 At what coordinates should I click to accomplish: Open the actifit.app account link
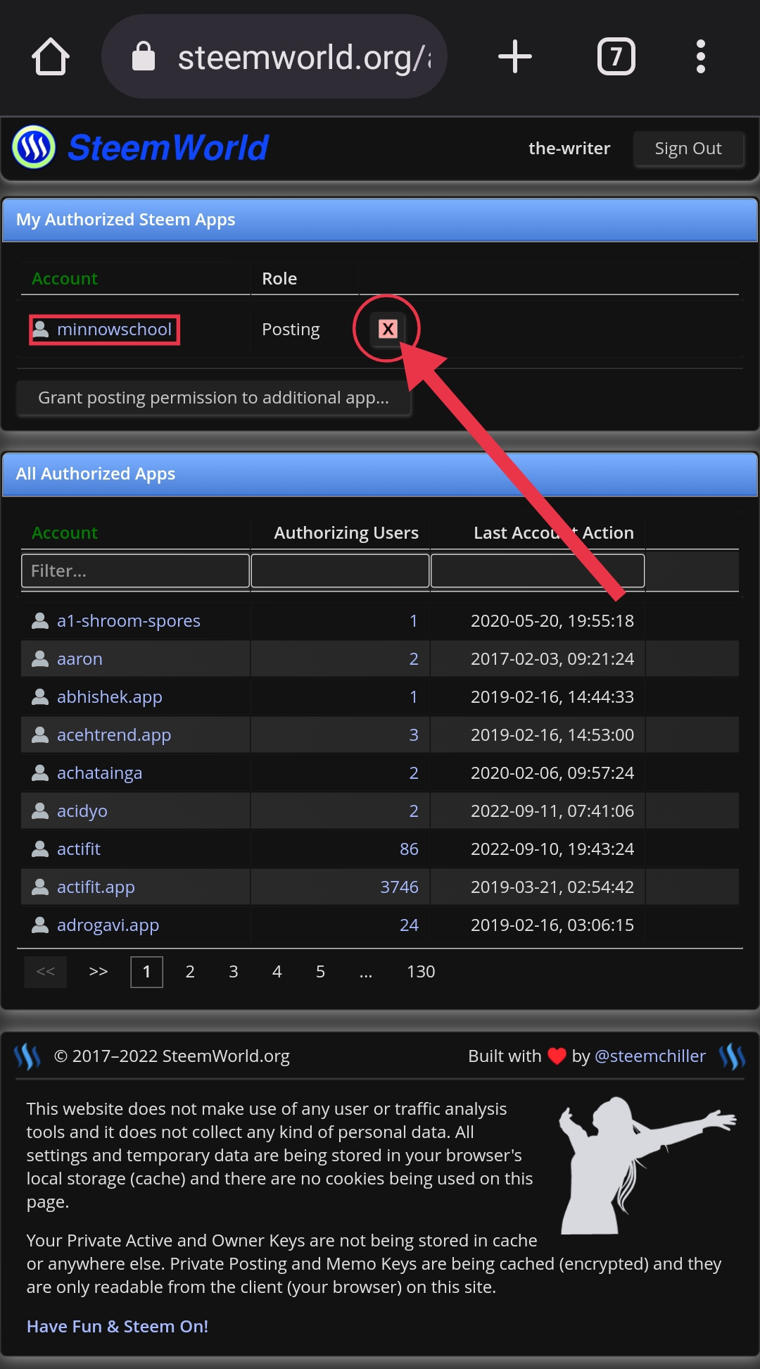coord(96,887)
